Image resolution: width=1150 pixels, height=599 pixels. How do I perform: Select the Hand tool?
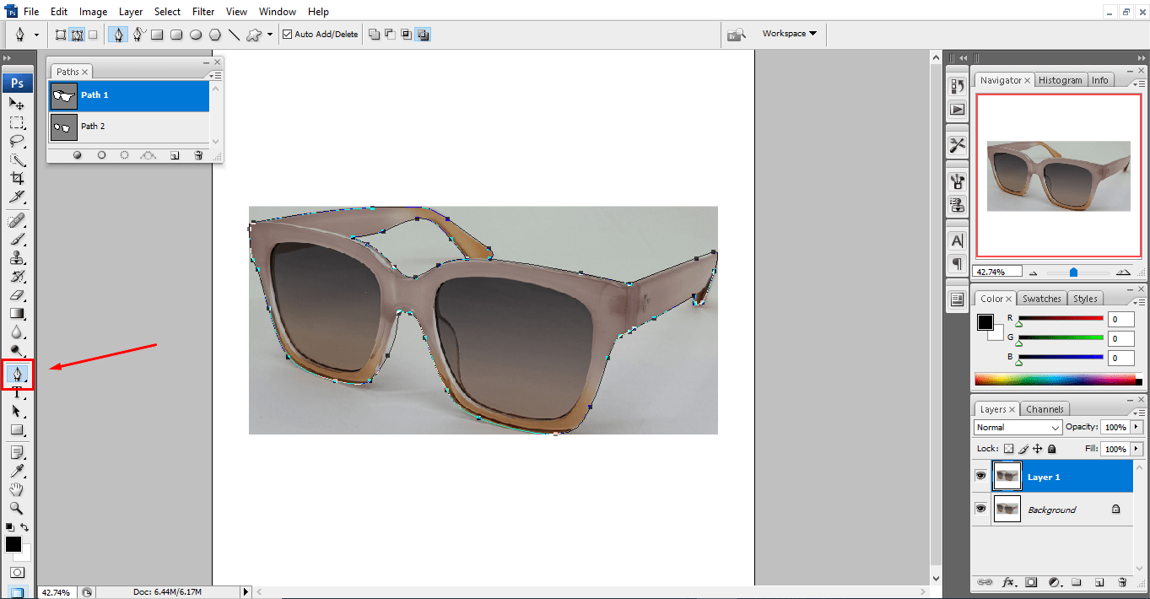tap(18, 489)
